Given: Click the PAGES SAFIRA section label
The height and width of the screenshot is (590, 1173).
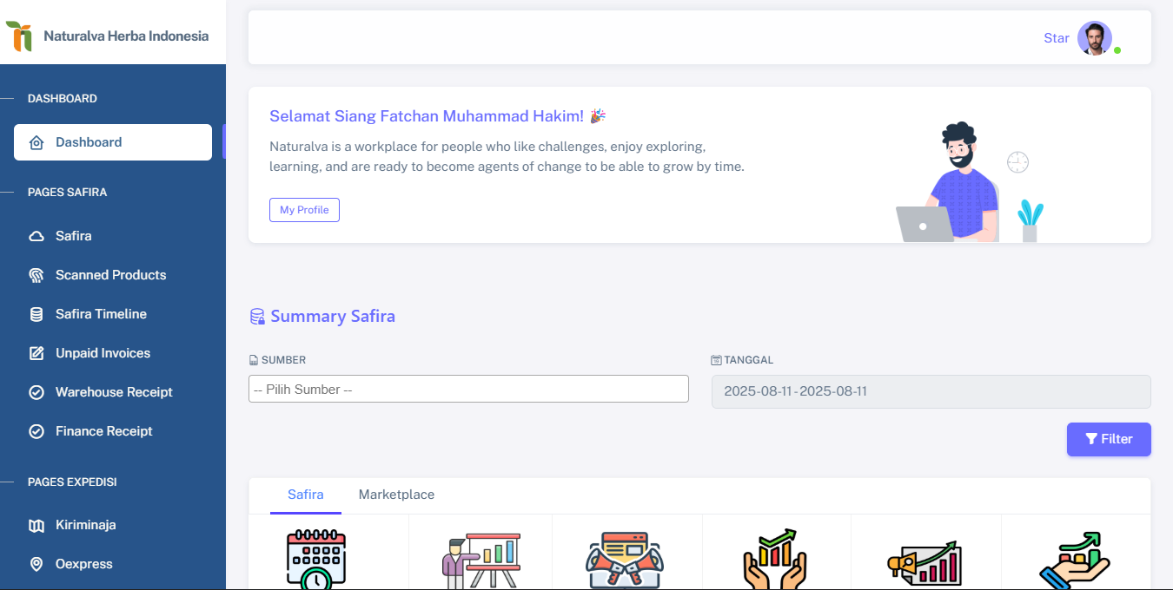Looking at the screenshot, I should (68, 193).
